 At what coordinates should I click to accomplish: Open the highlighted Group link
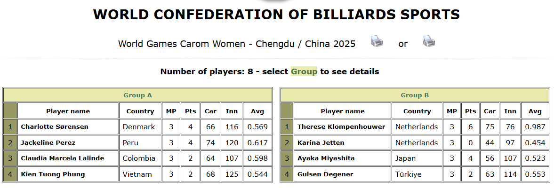(304, 71)
